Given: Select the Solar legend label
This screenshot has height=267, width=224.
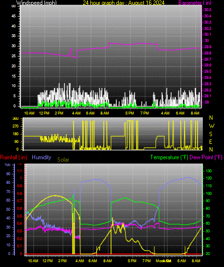Looking at the screenshot, I should point(63,160).
